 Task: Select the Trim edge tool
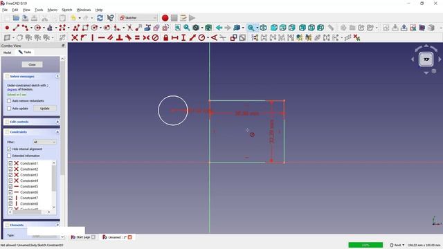click(129, 28)
